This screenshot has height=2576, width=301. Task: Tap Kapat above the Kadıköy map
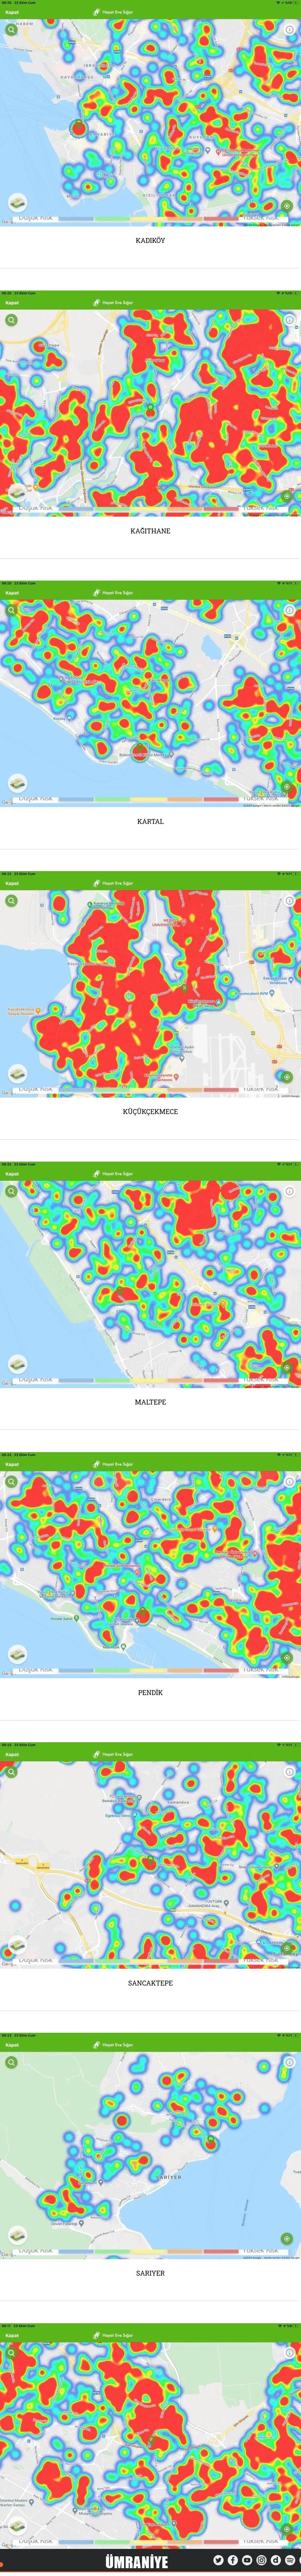click(x=11, y=13)
